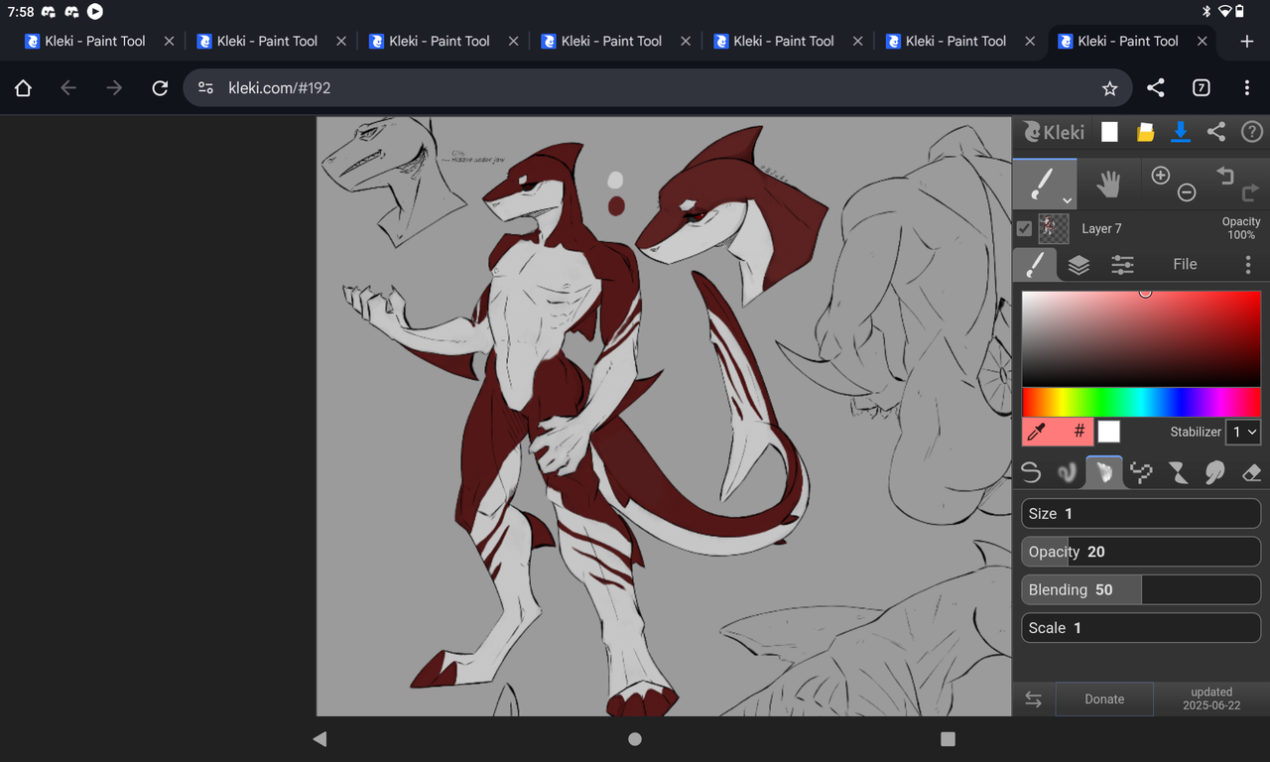1270x762 pixels.
Task: Redo the last undone action
Action: 1250,192
